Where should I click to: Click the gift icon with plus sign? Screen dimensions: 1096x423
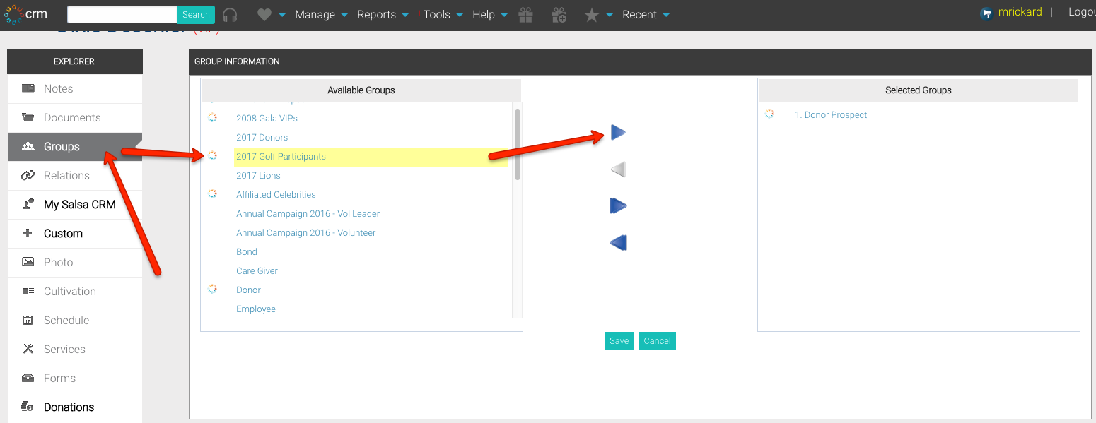pos(559,15)
